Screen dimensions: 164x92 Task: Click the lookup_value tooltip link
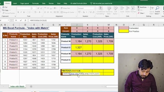tap(74, 74)
